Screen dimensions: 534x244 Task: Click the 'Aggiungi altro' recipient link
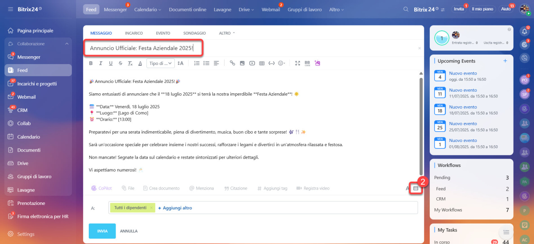coord(175,208)
